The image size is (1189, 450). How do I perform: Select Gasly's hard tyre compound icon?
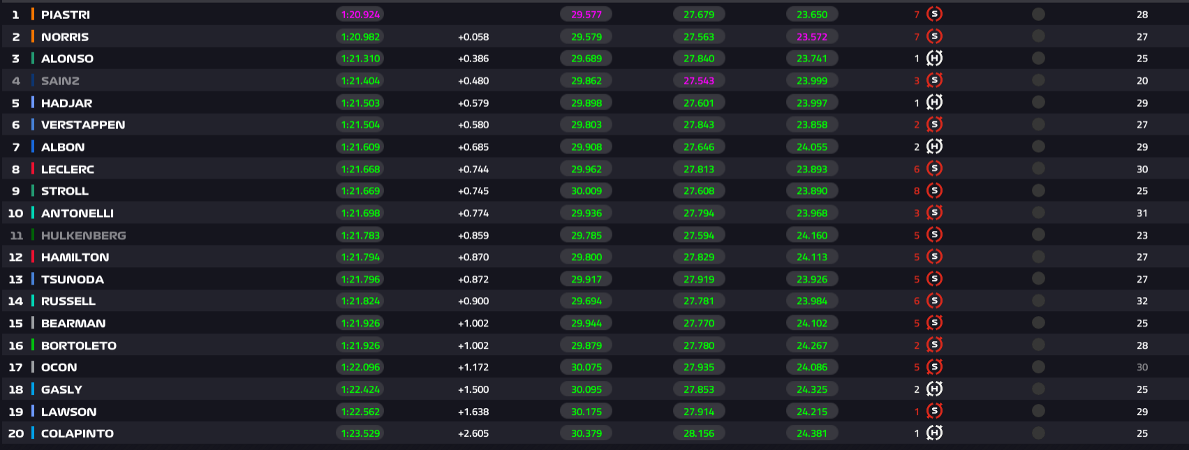934,389
